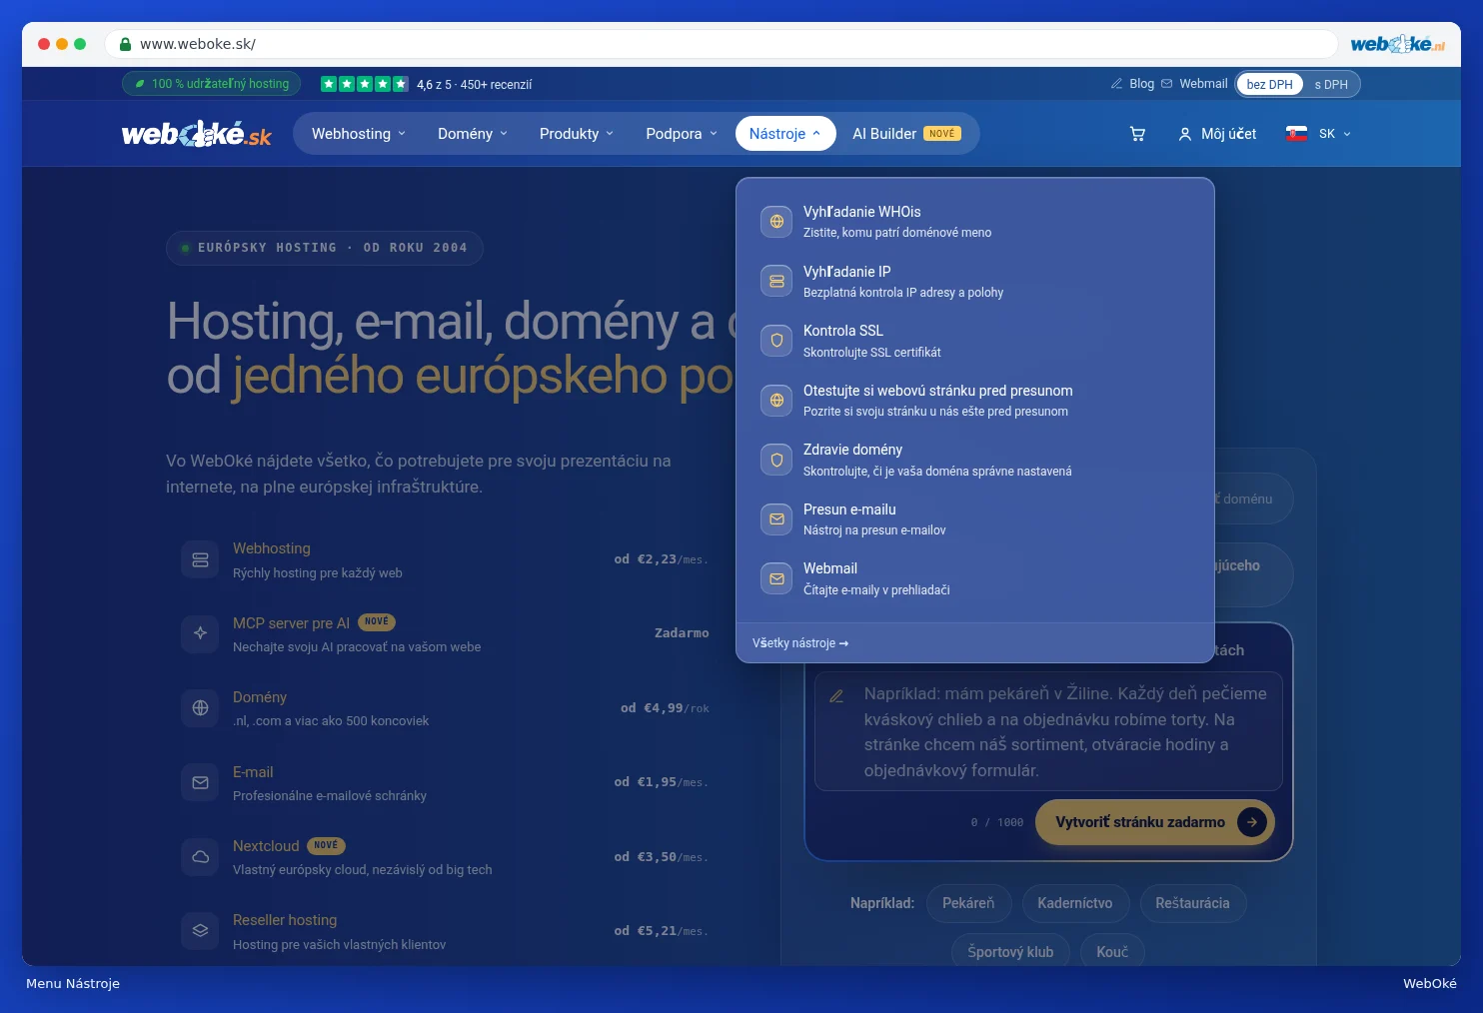Select the Reštaurácia example chip
The width and height of the screenshot is (1483, 1013).
tap(1192, 903)
